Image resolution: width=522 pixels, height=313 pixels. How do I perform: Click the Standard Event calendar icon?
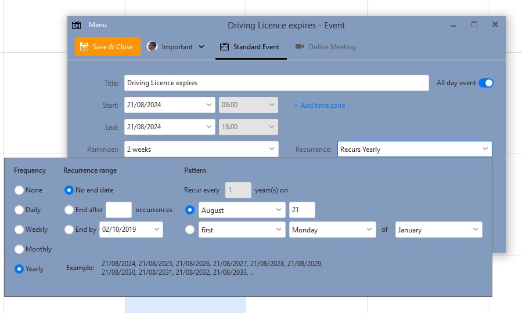224,46
